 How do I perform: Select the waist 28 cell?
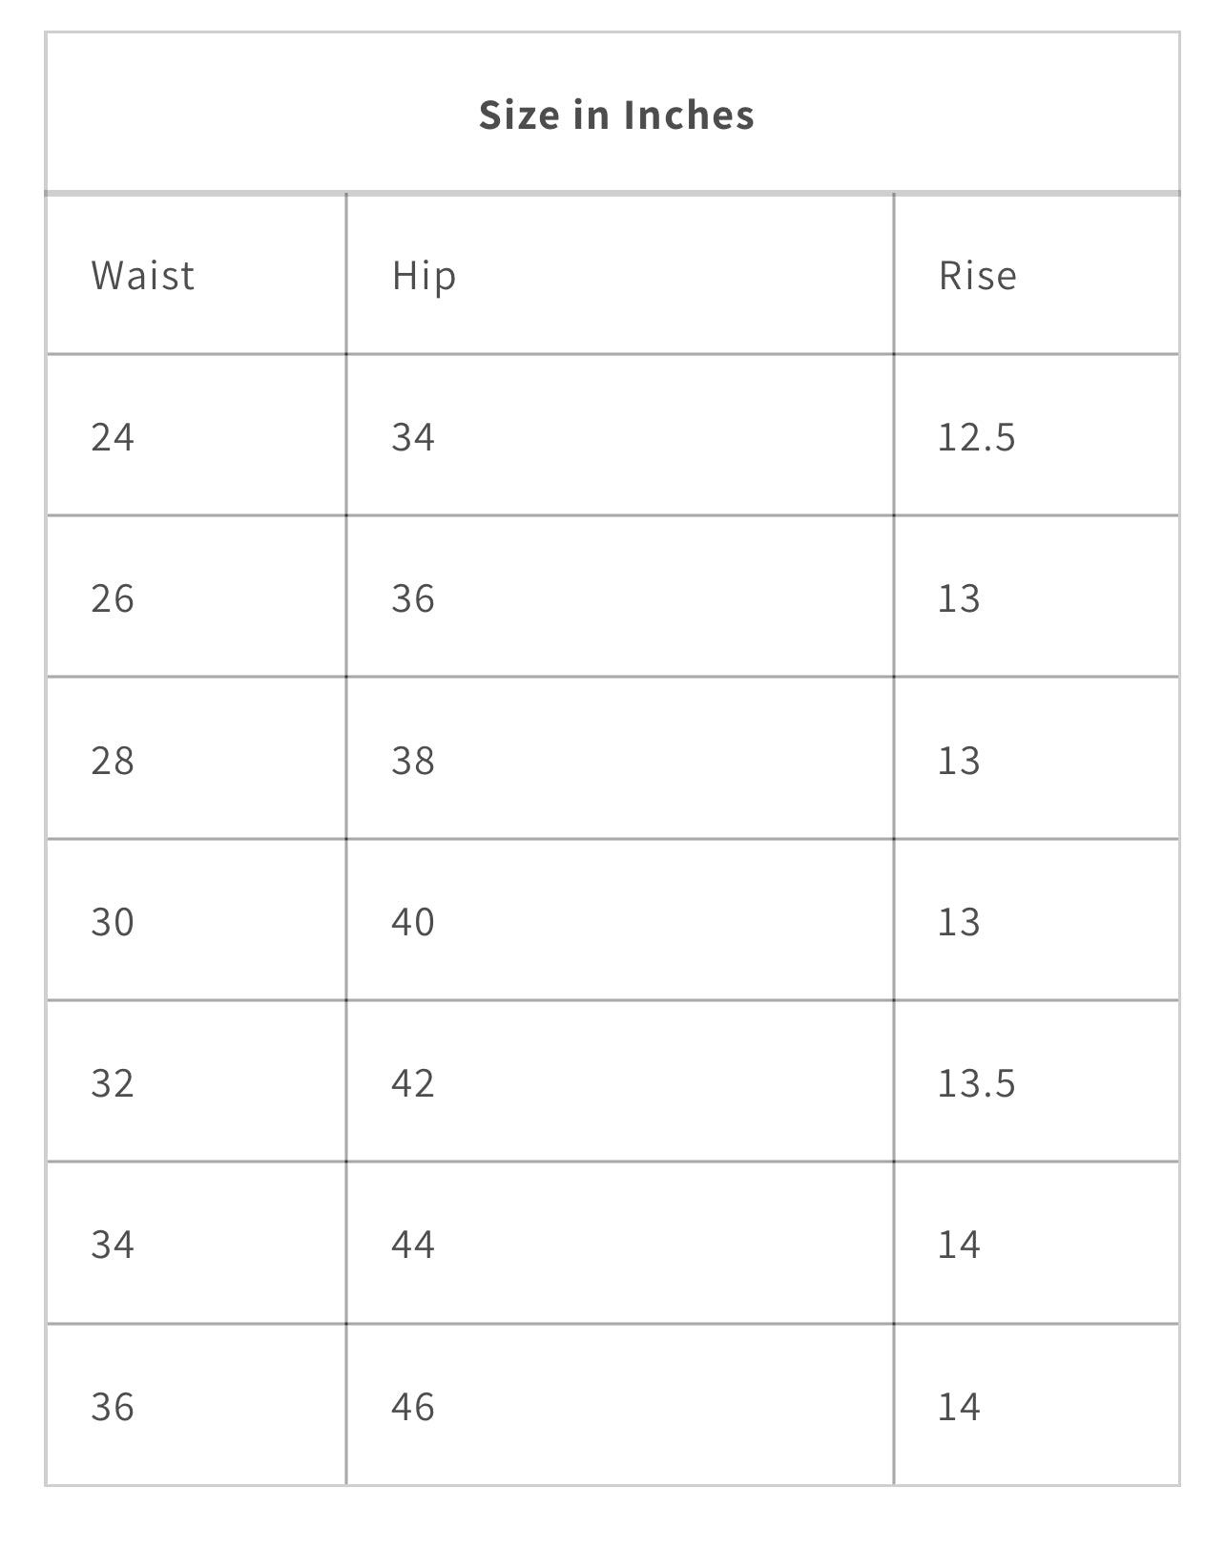(x=113, y=761)
